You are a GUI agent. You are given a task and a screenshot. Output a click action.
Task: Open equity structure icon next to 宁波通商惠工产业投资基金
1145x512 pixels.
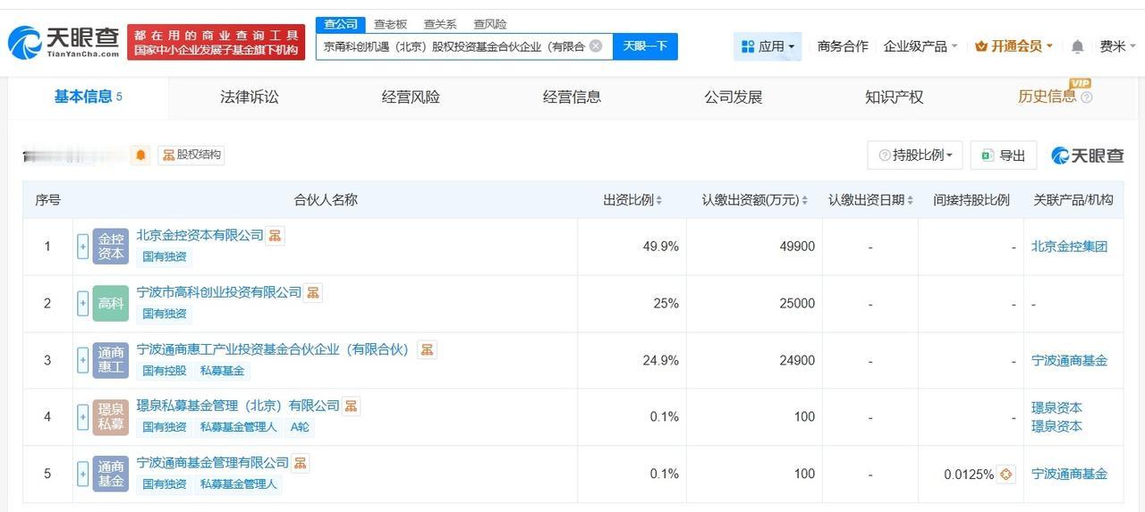(427, 349)
